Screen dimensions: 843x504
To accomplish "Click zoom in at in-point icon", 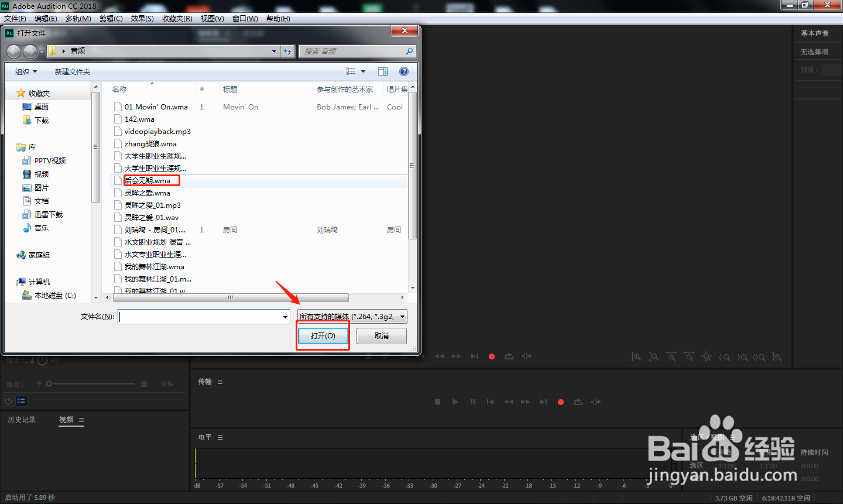I will tap(725, 357).
